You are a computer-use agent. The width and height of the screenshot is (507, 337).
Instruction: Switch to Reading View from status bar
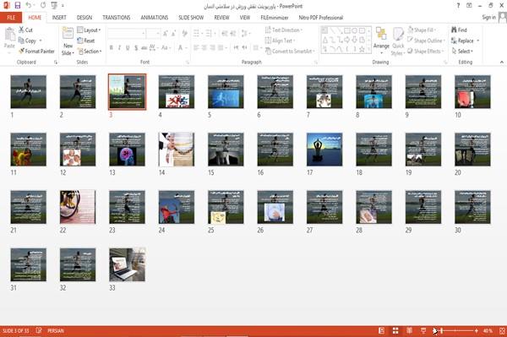409,330
